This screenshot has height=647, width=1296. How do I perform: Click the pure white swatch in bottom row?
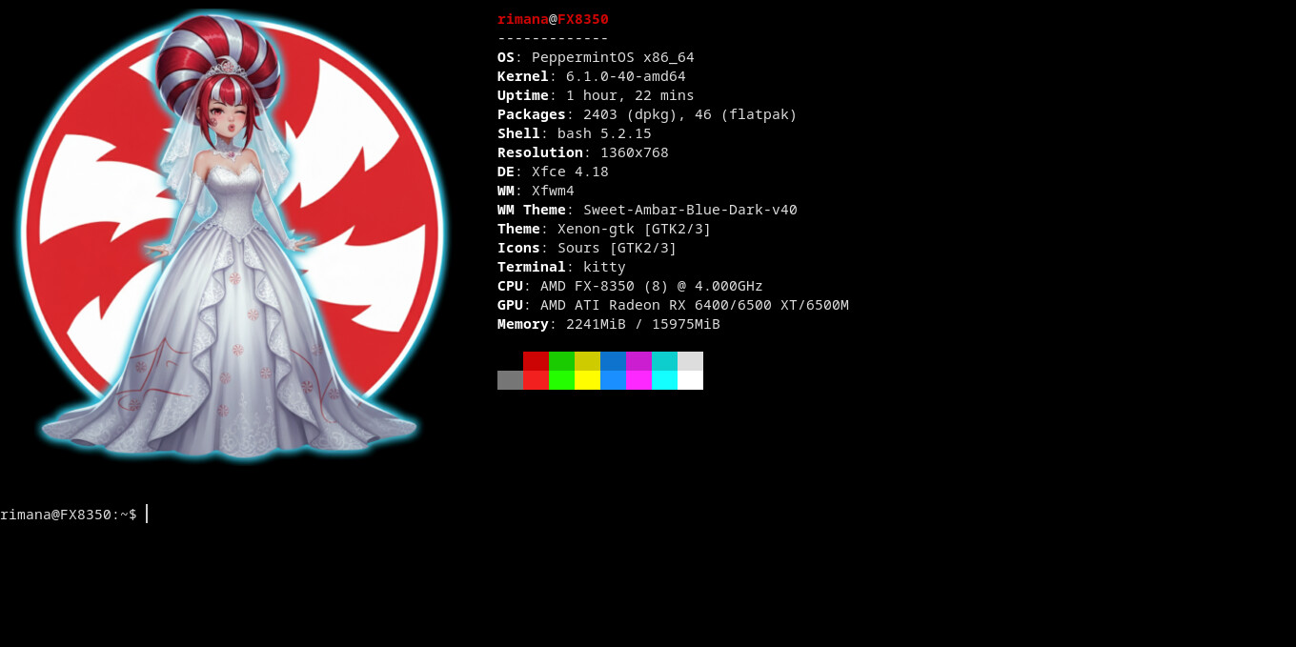point(690,380)
